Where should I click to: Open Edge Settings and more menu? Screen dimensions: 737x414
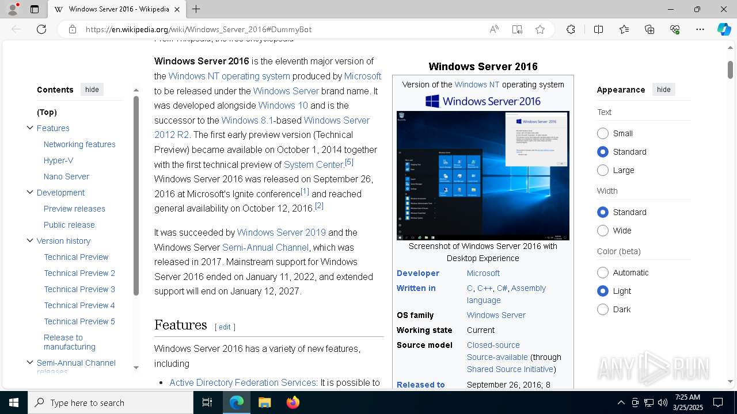pos(700,29)
